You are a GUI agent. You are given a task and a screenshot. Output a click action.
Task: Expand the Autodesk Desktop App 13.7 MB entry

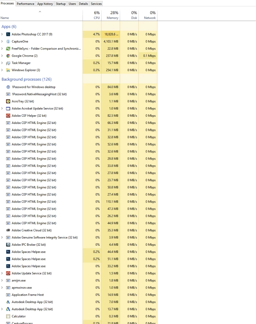tap(2, 309)
